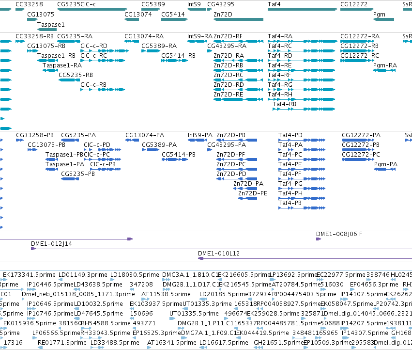This screenshot has width=412, height=350.
Task: Click the Taspase1 gene label
Action: [51, 24]
